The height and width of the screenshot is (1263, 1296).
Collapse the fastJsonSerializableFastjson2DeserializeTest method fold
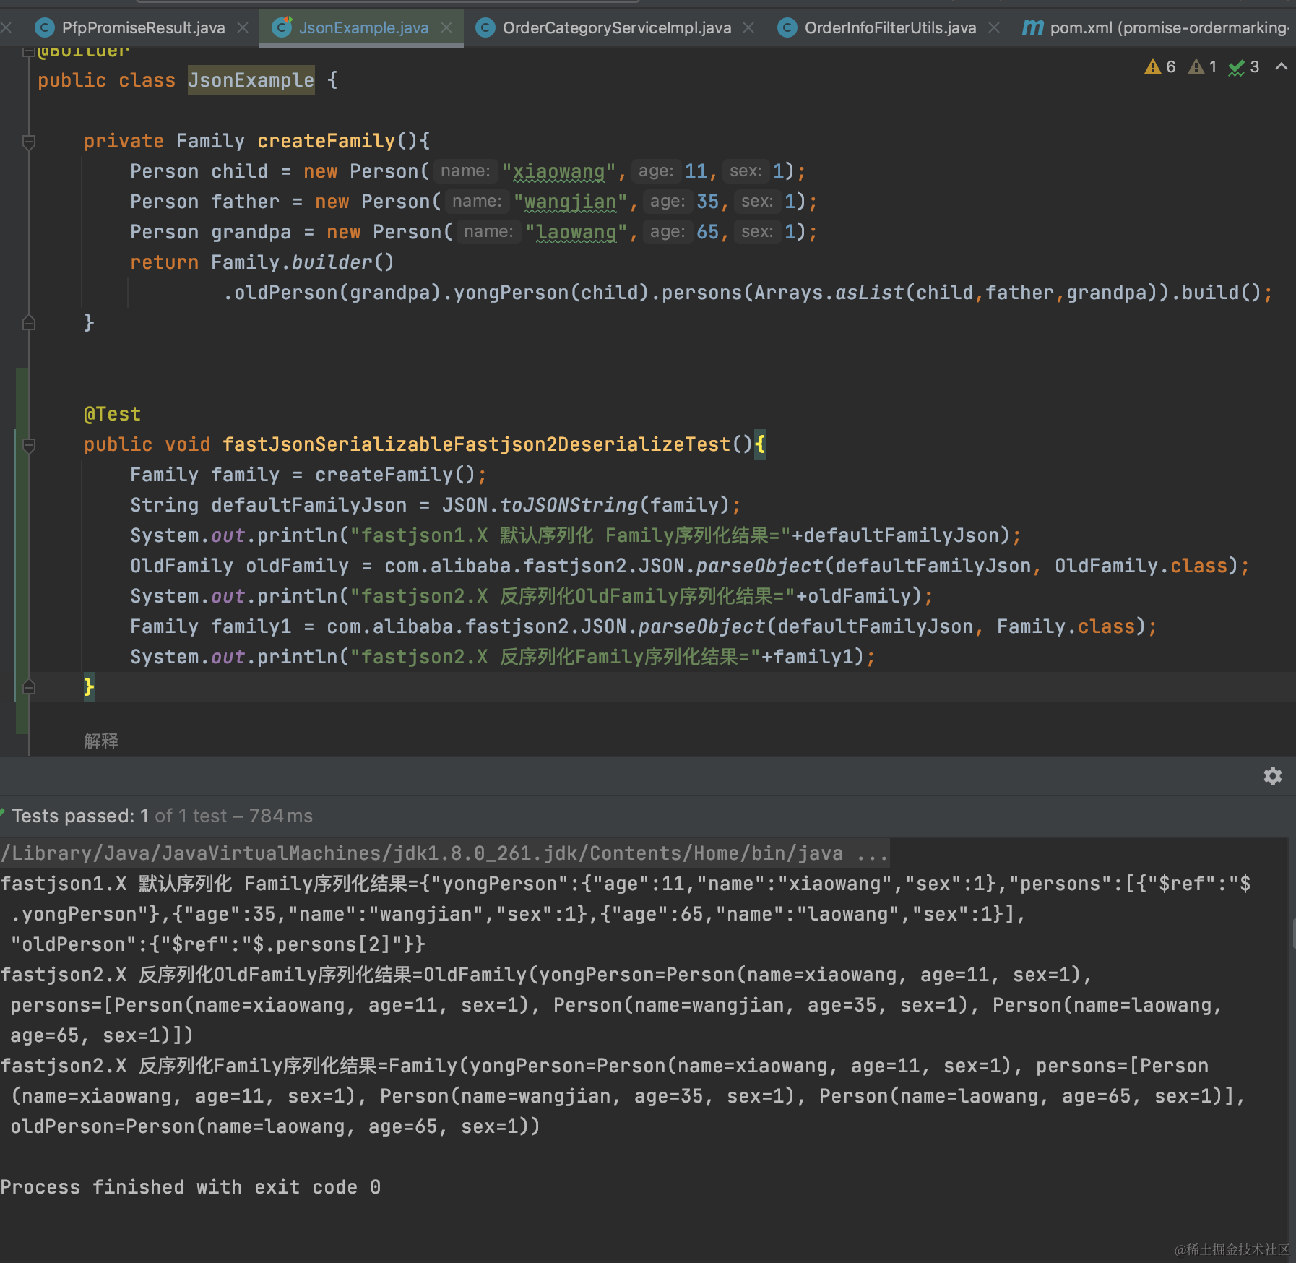click(x=29, y=445)
